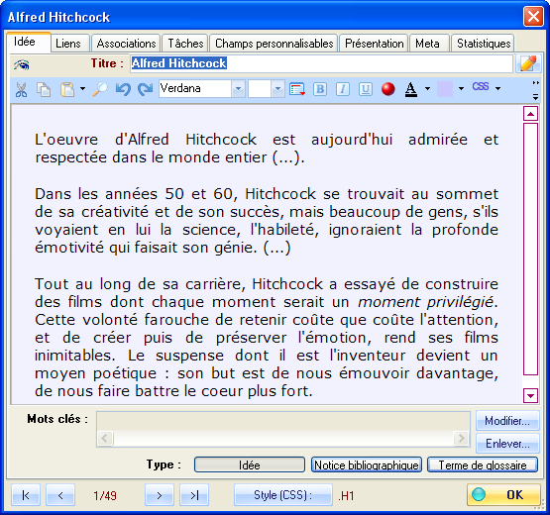550x515 pixels.
Task: Click the record counter '1/49'
Action: click(105, 495)
